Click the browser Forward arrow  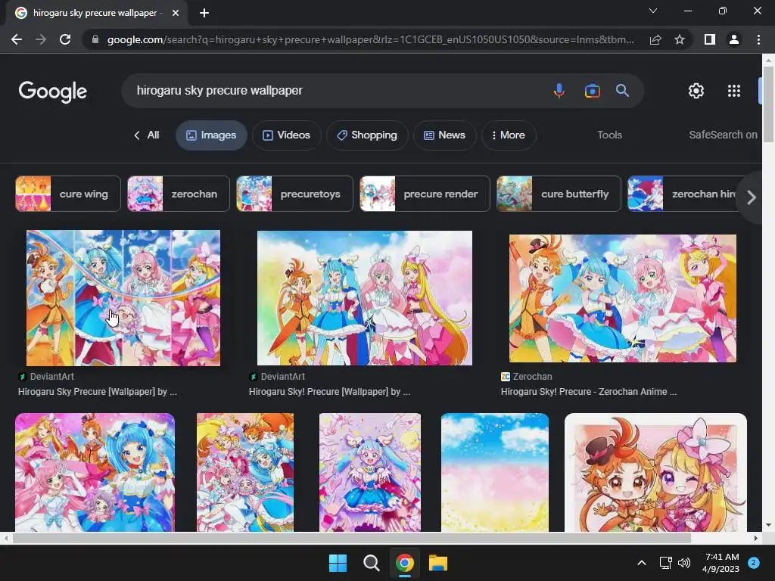(x=41, y=39)
